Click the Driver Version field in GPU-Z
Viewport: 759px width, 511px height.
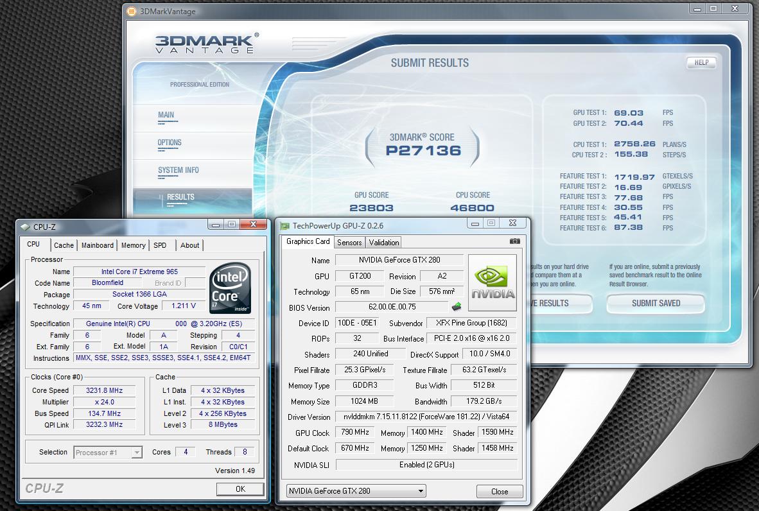coord(426,417)
